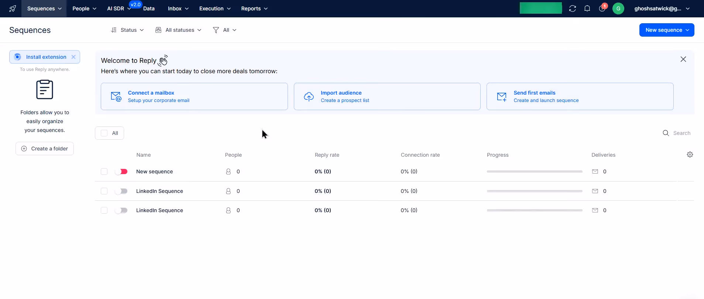704x299 pixels.
Task: Click the plus icon in Create a folder
Action: 24,149
